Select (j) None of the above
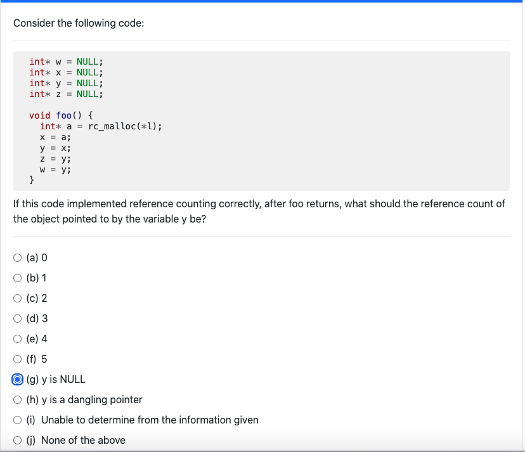Image resolution: width=525 pixels, height=452 pixels. (17, 440)
